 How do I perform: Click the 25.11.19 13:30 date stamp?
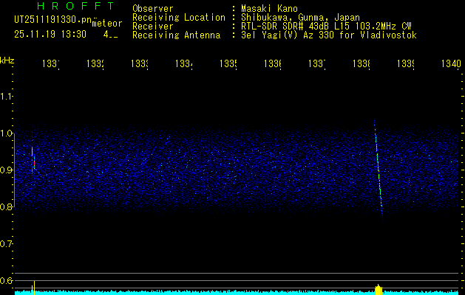(x=50, y=34)
